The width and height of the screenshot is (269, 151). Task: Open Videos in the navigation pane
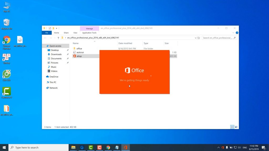pos(54,71)
